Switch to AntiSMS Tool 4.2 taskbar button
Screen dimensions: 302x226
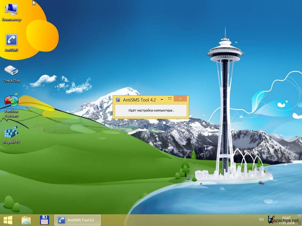[x=78, y=220]
